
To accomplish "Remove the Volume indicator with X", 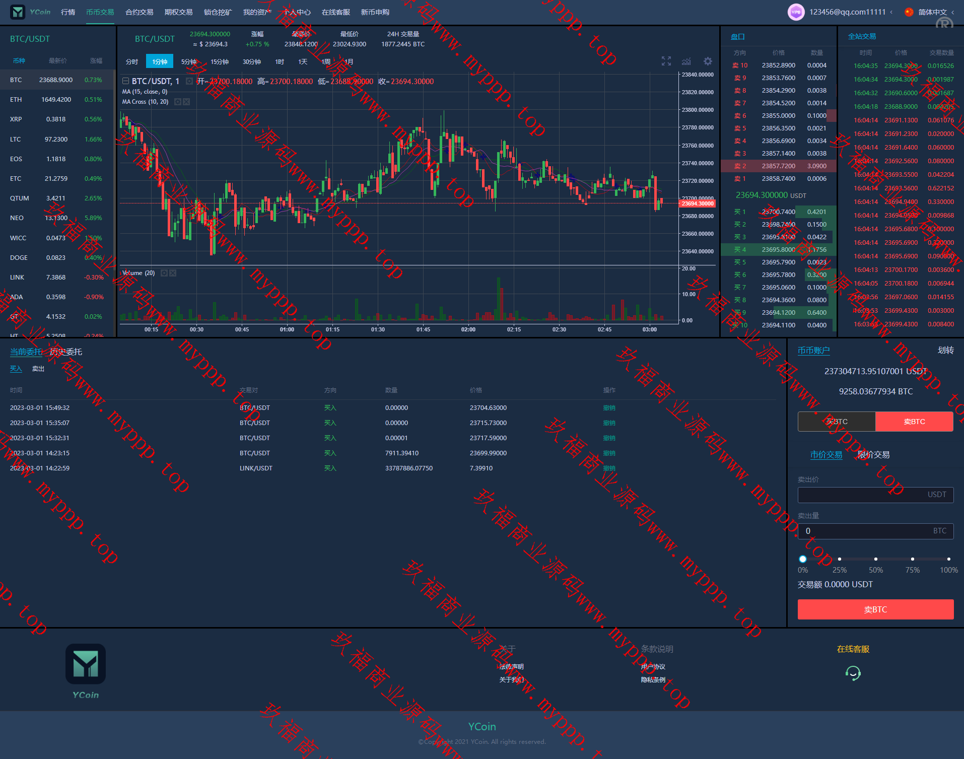I will 173,273.
